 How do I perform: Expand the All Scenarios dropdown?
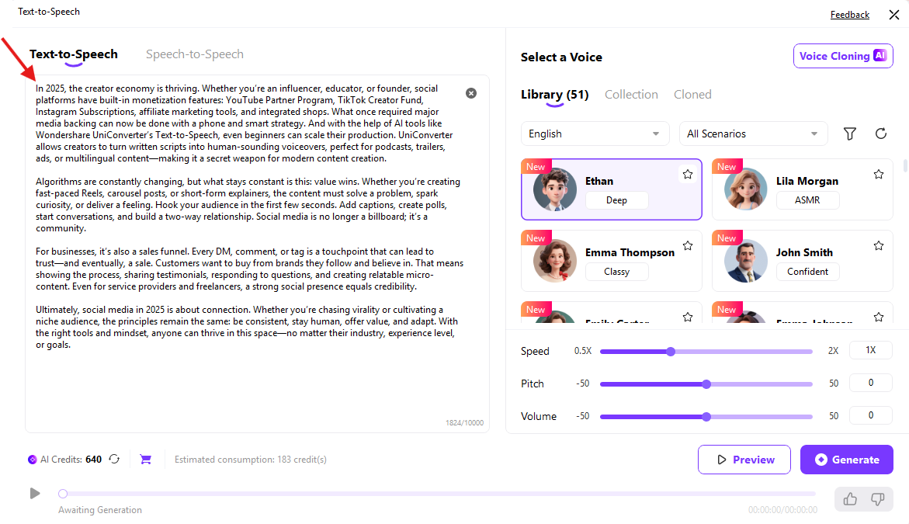tap(752, 134)
